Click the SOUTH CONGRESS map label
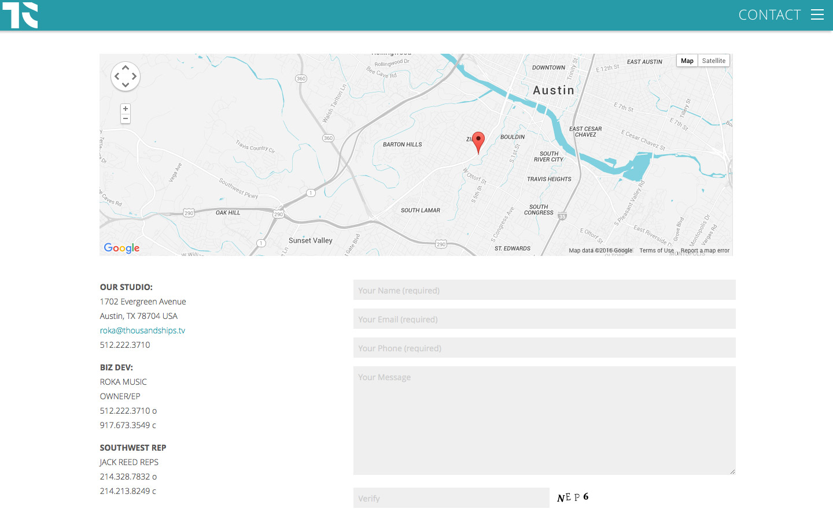Image resolution: width=833 pixels, height=520 pixels. (x=539, y=210)
